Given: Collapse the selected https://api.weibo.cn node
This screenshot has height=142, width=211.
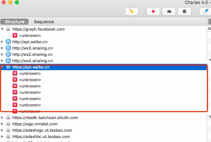Looking at the screenshot, I should [x=2, y=67].
